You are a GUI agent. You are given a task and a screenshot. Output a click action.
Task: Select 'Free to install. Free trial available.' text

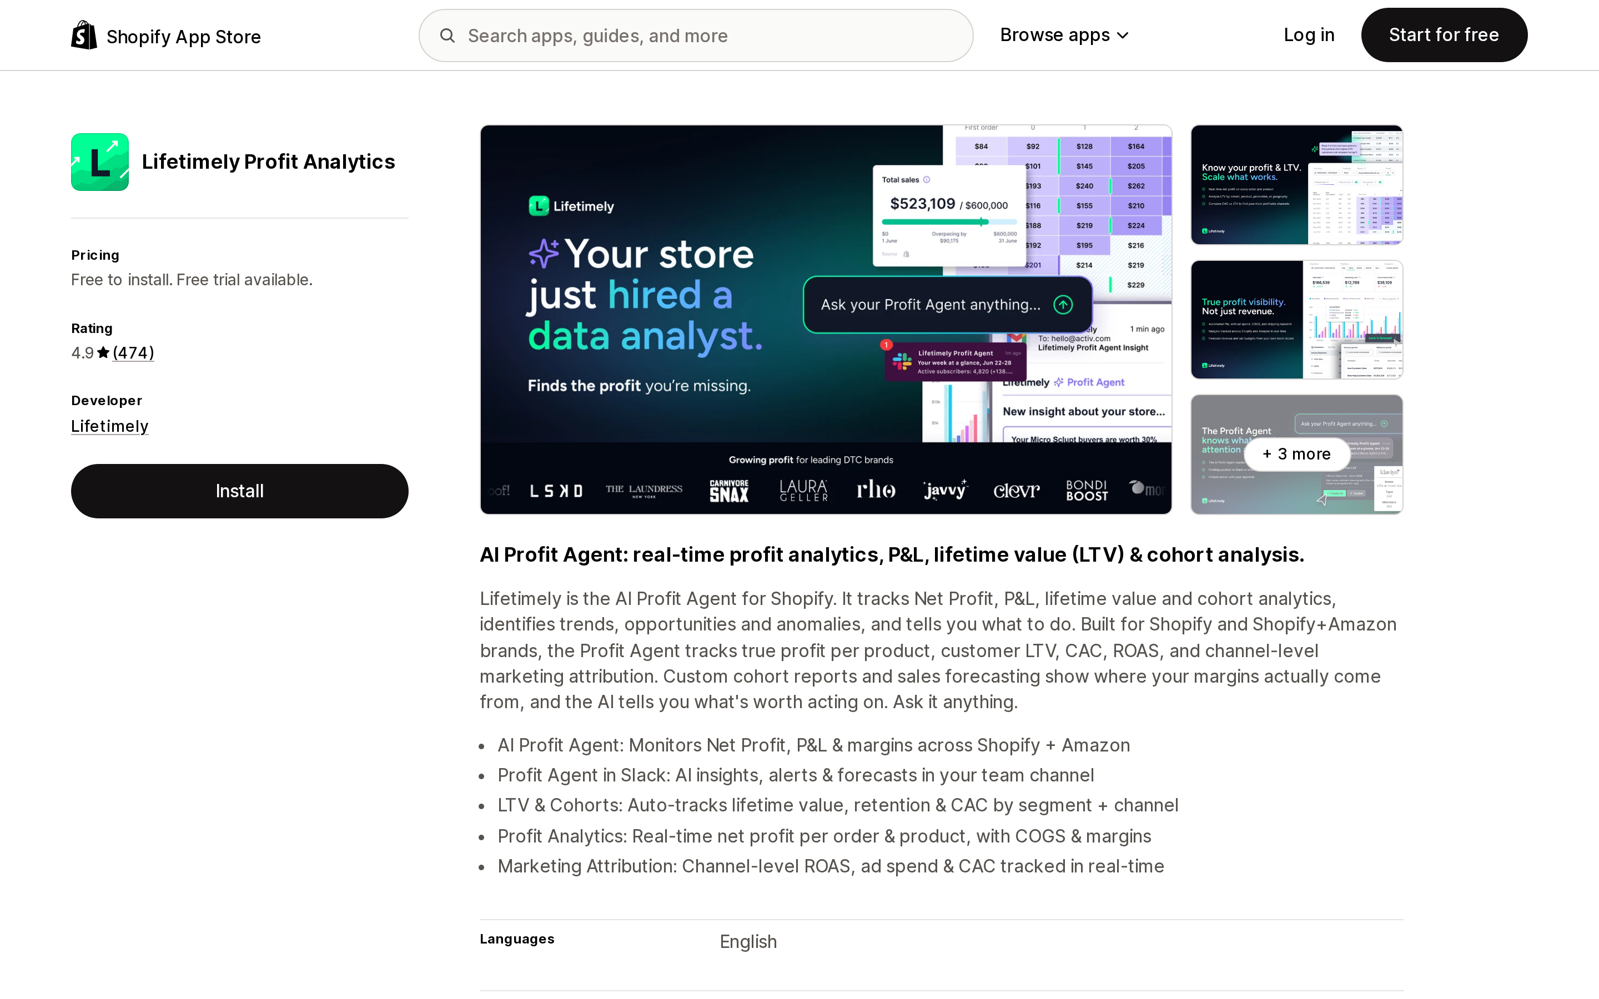(x=192, y=280)
